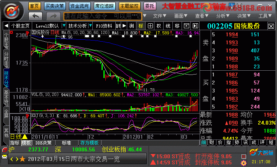Click the 存为模板 link
Image resolution: width=277 pixels, height=167 pixels.
tap(89, 143)
